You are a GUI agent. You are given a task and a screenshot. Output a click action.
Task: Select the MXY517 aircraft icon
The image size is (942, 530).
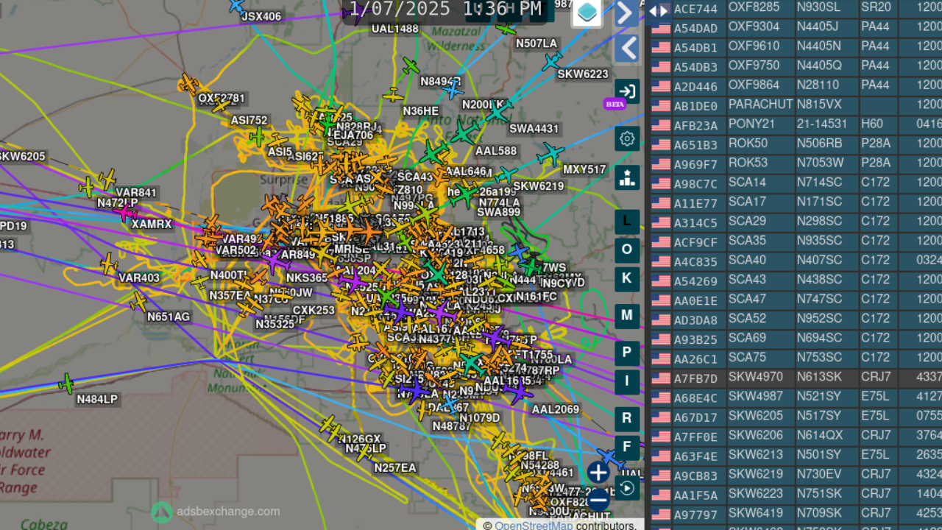550,155
